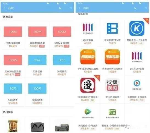This screenshot has width=150, height=133.
Task: Choose the 搜狐视频 logo item
Action: pos(112,85)
